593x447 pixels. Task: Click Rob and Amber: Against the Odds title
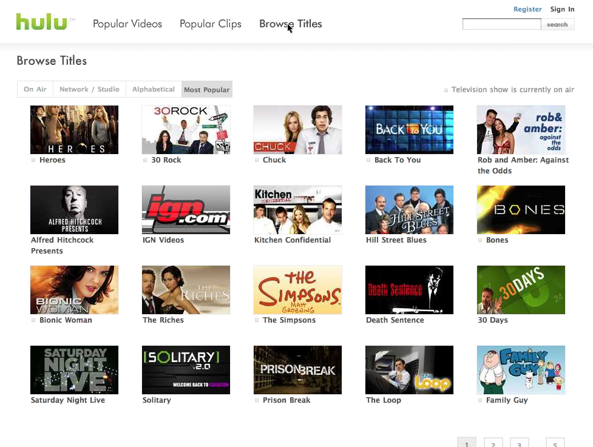[x=523, y=165]
